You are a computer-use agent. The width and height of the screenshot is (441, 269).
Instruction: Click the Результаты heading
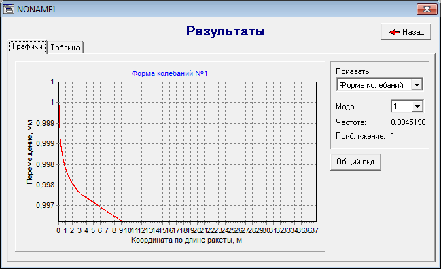(x=226, y=31)
